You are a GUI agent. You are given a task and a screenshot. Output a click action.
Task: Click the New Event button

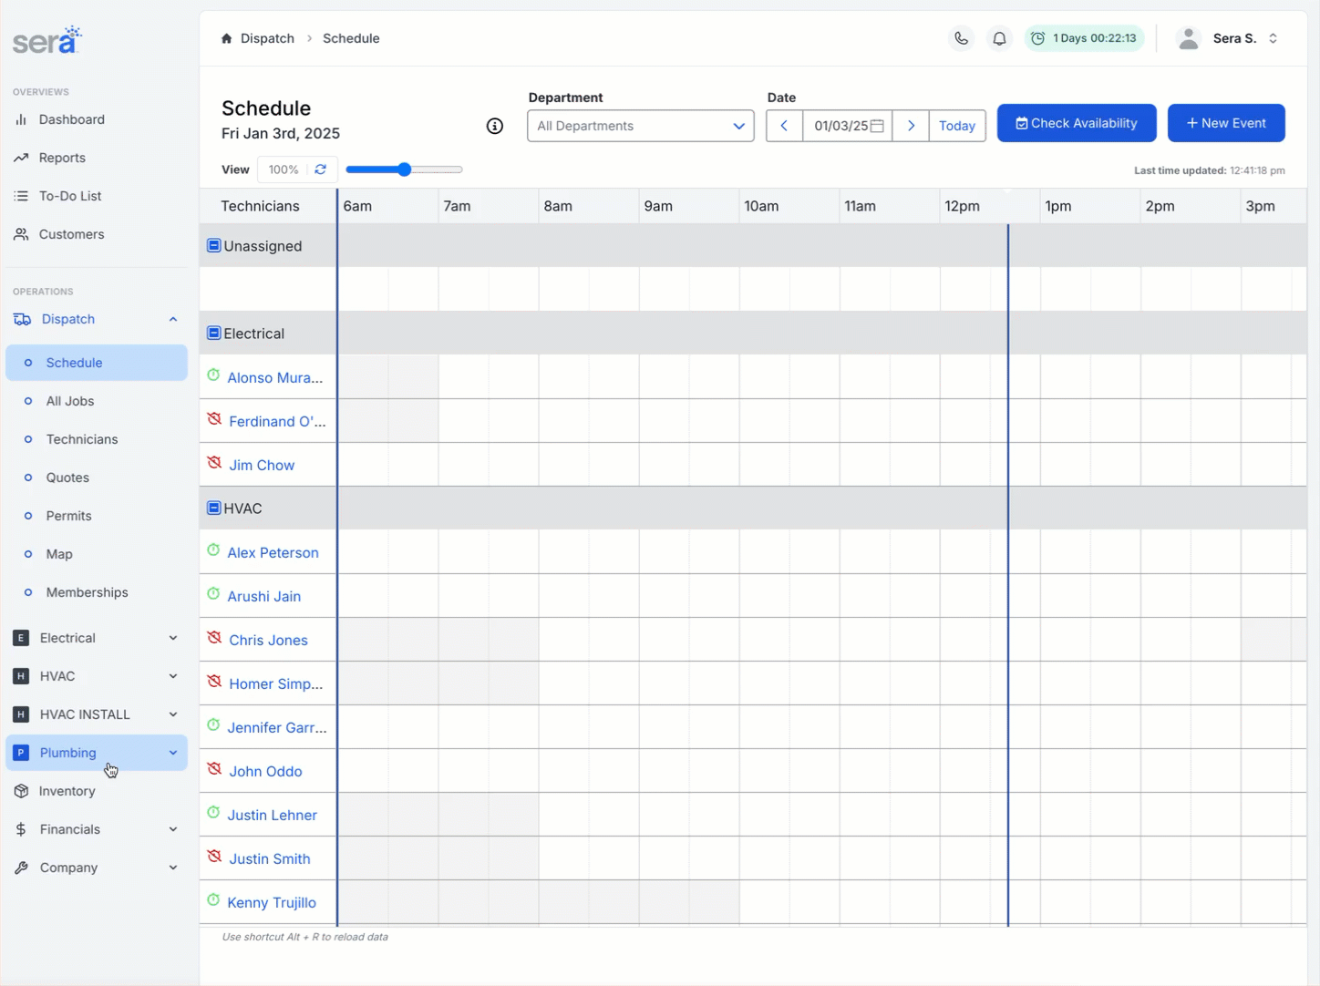pyautogui.click(x=1226, y=123)
